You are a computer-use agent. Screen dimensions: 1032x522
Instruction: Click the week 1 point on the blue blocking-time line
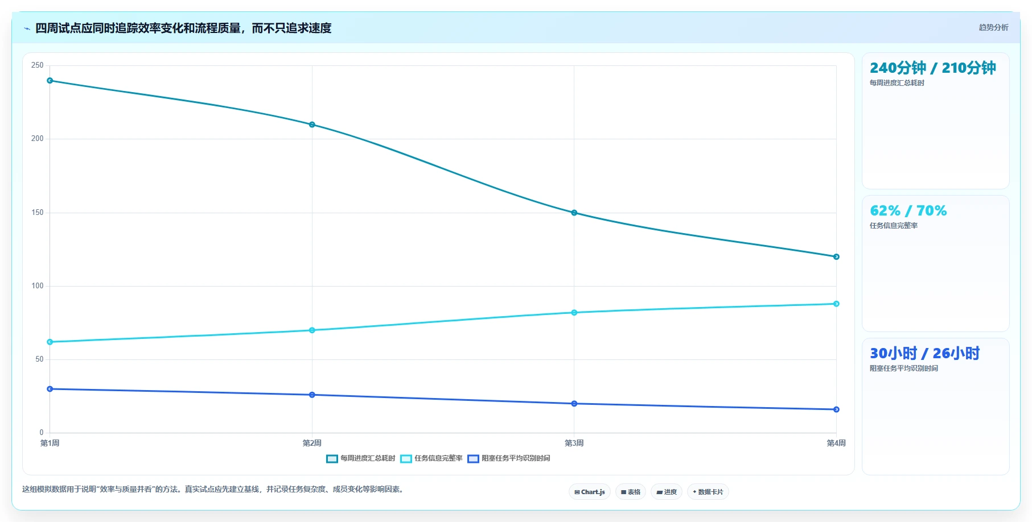pos(50,389)
